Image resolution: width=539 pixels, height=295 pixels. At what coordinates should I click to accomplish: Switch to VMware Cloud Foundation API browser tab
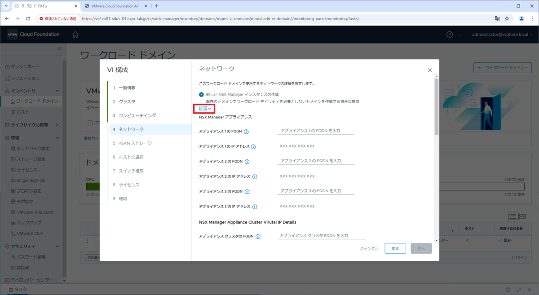click(115, 6)
